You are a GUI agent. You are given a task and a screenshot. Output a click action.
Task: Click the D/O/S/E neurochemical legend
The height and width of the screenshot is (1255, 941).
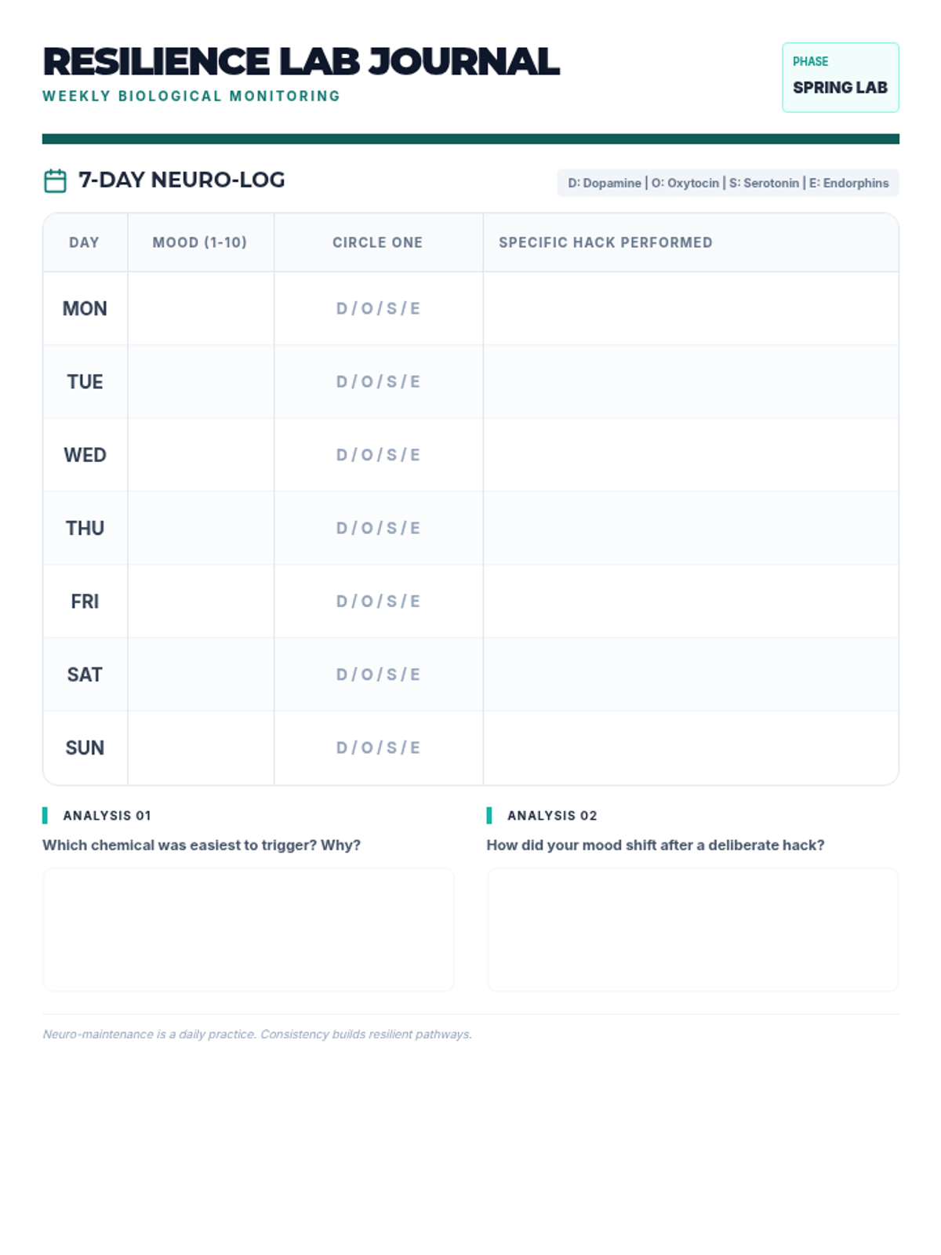tap(728, 183)
